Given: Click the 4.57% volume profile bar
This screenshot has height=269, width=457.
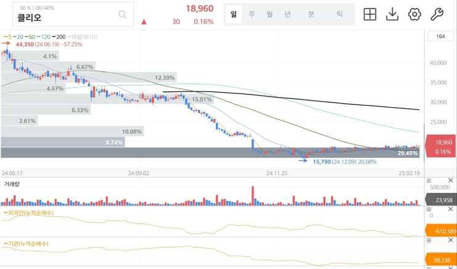Looking at the screenshot, I should point(33,88).
